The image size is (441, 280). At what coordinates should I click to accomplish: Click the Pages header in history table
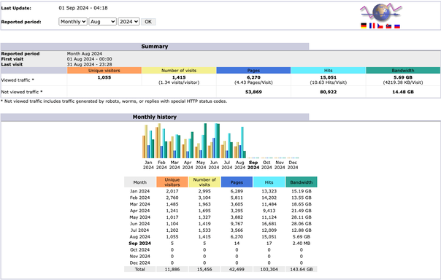237,182
